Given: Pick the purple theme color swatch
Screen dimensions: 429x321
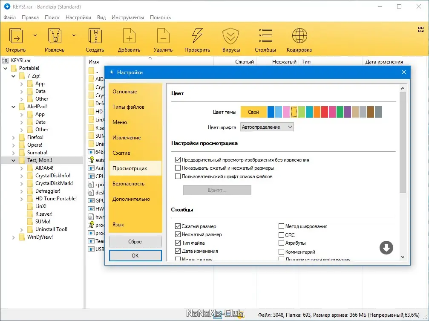Looking at the screenshot, I should (x=348, y=112).
